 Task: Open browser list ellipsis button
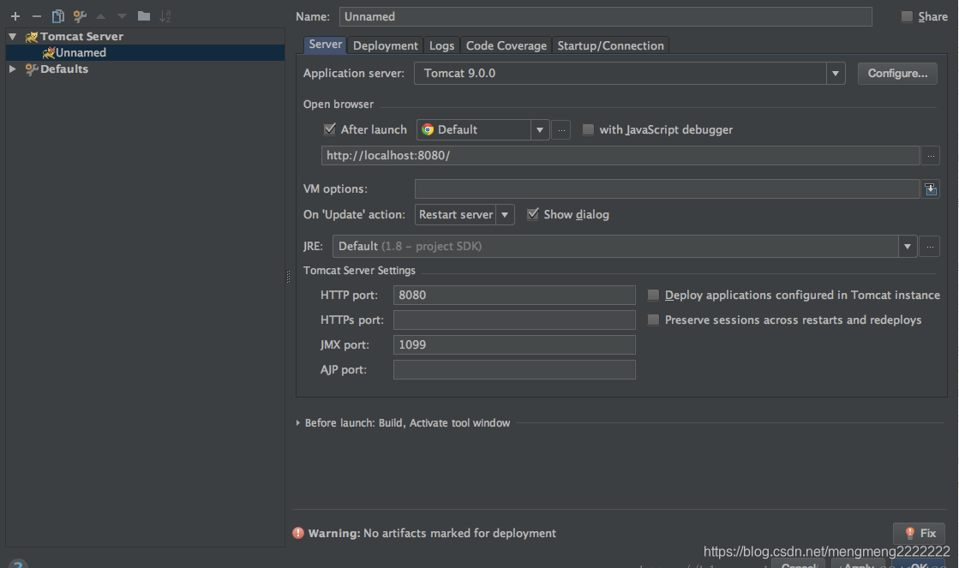click(x=560, y=129)
